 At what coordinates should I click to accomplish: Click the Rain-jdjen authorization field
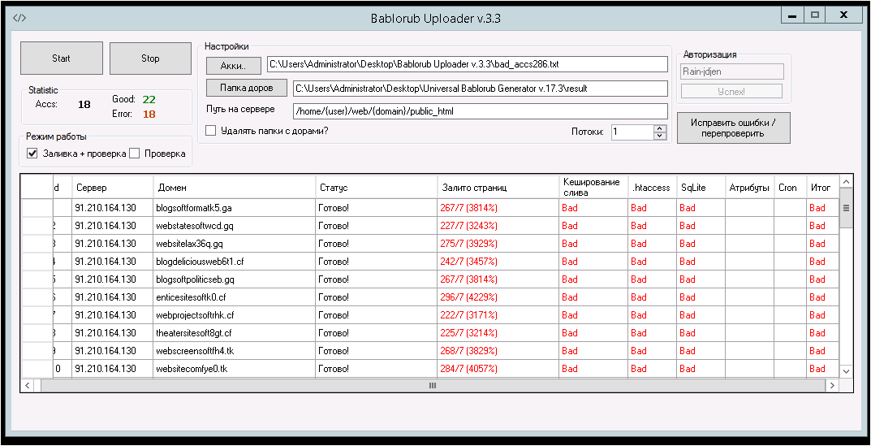(x=731, y=71)
